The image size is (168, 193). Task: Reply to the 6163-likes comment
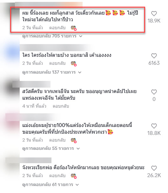pos(57,63)
